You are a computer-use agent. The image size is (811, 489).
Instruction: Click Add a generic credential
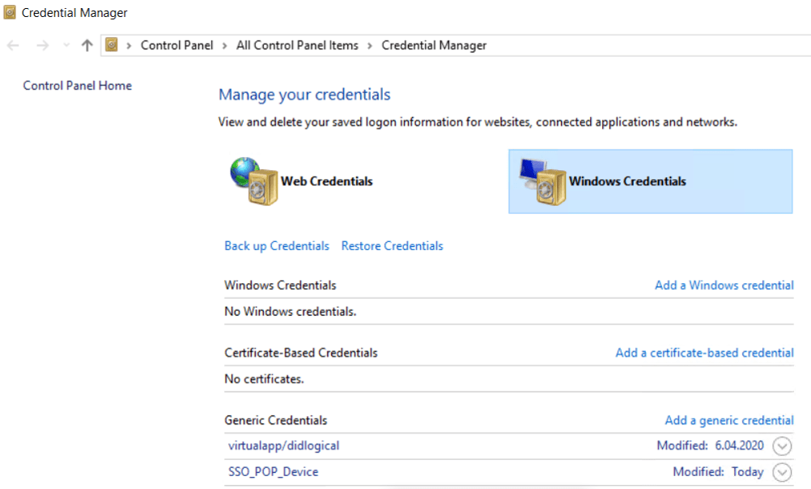click(x=728, y=420)
